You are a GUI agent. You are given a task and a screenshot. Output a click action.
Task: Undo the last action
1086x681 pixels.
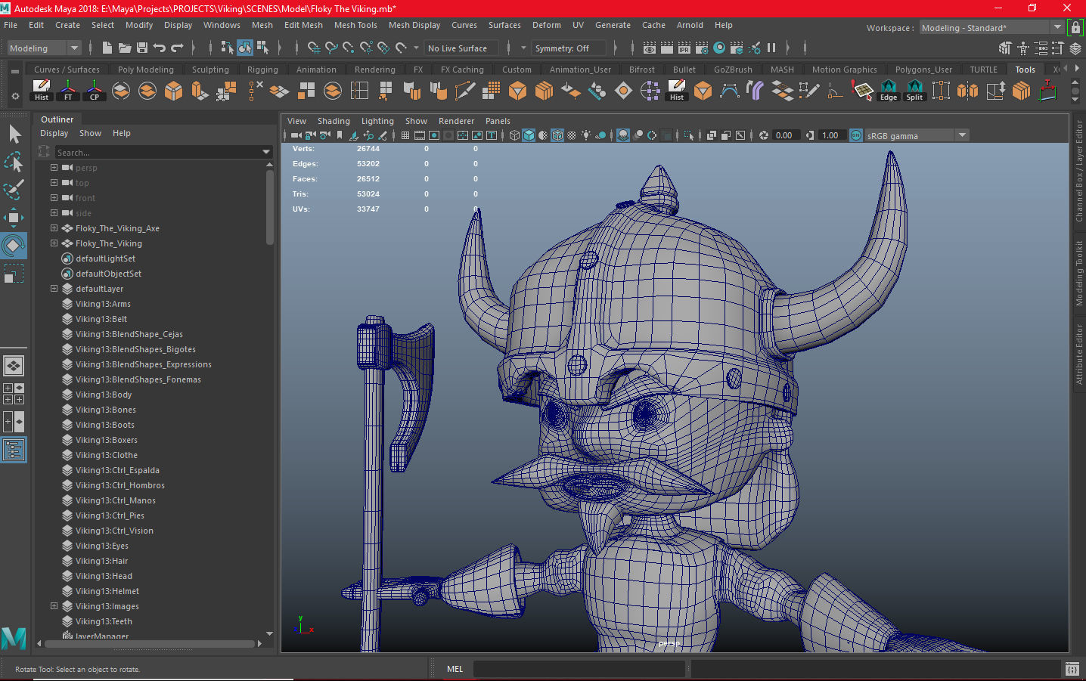tap(159, 48)
